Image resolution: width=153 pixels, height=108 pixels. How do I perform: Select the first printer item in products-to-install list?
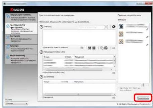133,26
